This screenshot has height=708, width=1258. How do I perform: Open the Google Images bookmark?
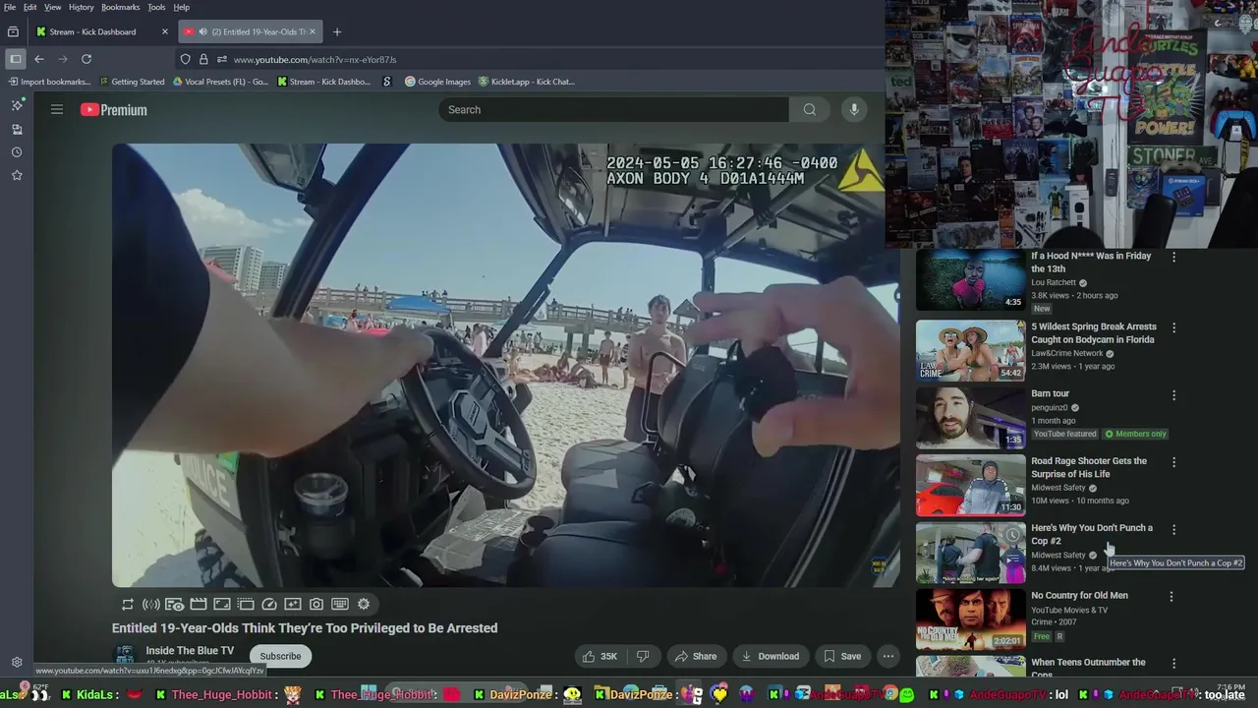point(438,82)
